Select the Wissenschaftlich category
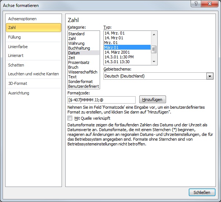The image size is (221, 202). point(84,72)
